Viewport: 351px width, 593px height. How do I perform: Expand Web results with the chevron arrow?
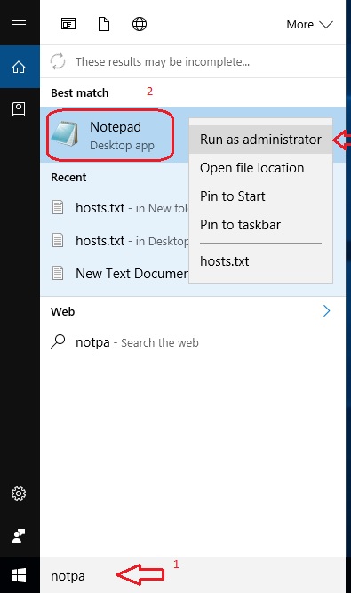point(327,311)
